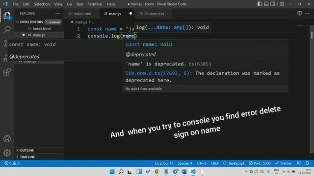This screenshot has width=314, height=176.
Task: Open the Manage gear menu
Action: click(x=7, y=153)
